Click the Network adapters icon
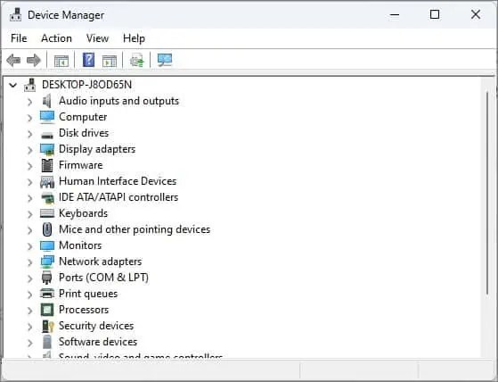The height and width of the screenshot is (382, 498). pyautogui.click(x=47, y=262)
